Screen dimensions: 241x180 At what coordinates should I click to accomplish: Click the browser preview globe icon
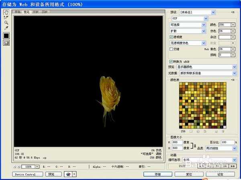coord(69,174)
